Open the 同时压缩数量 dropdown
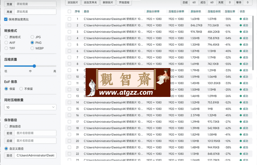 [30, 107]
